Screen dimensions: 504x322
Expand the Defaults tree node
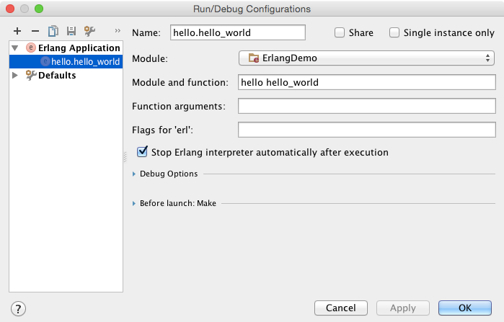14,76
